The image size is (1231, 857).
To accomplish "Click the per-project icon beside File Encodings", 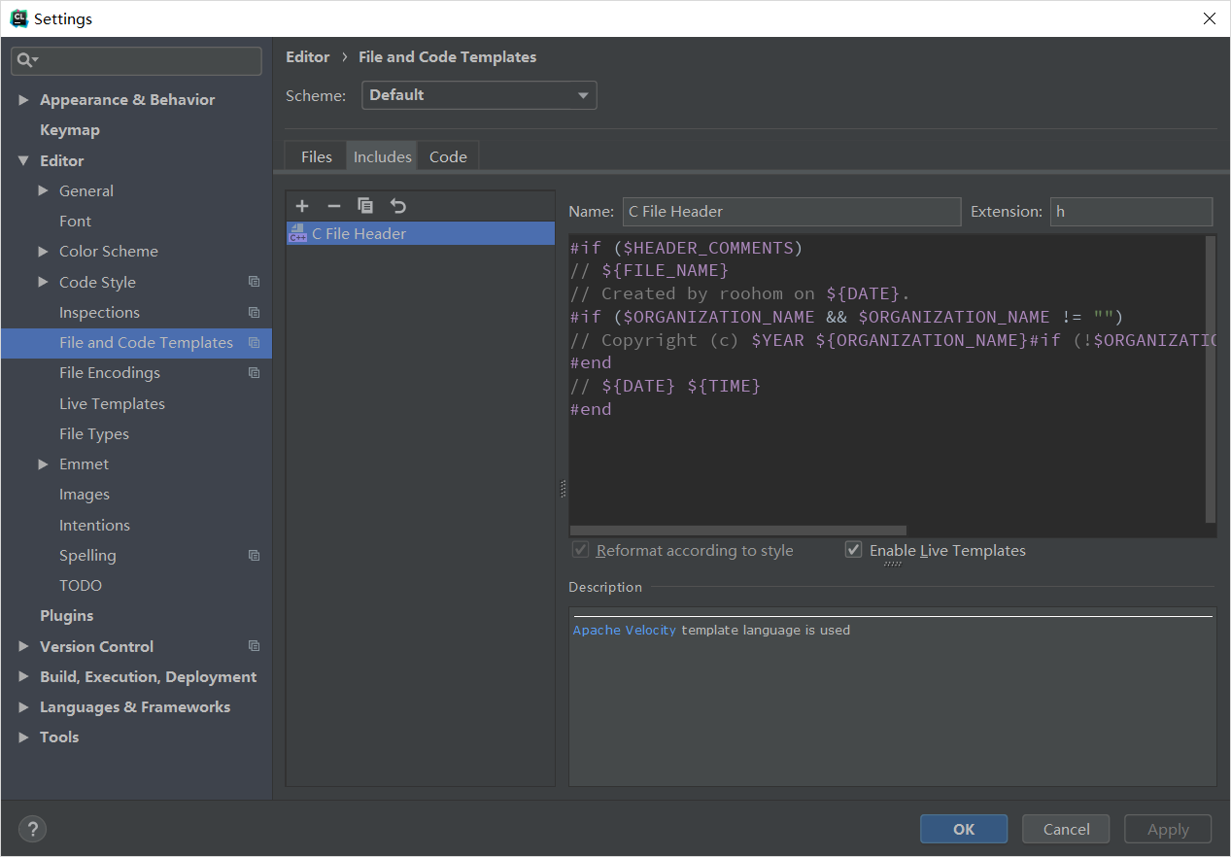I will [x=254, y=372].
